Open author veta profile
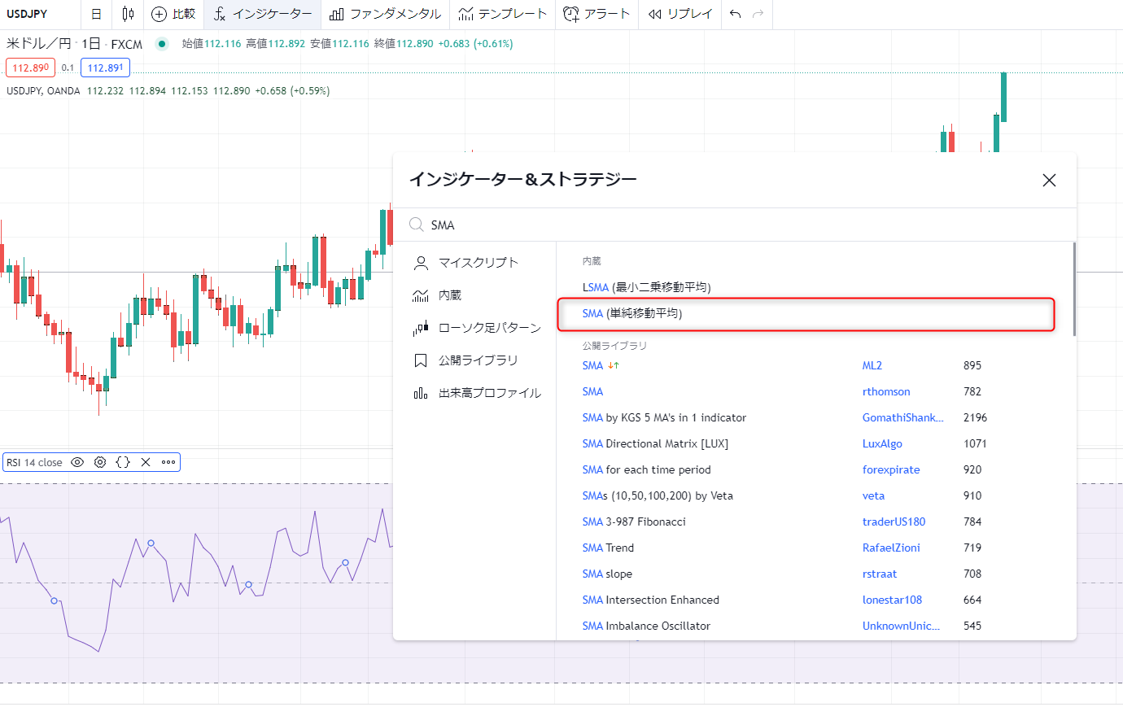 click(873, 495)
